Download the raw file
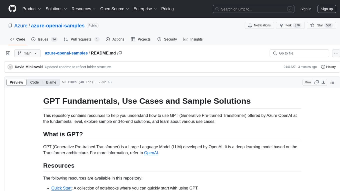 [x=323, y=82]
